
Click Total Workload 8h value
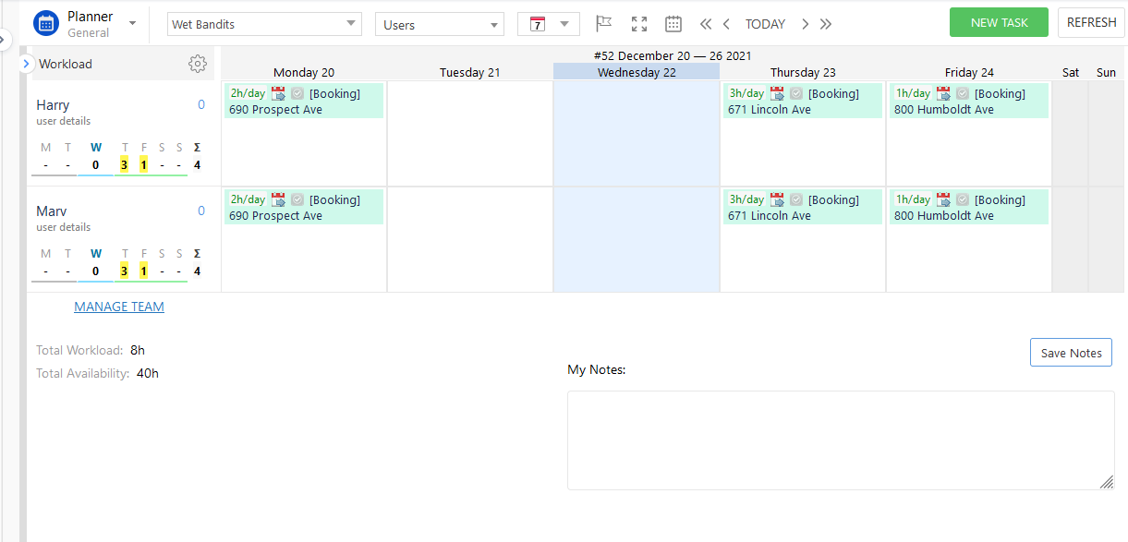[138, 351]
